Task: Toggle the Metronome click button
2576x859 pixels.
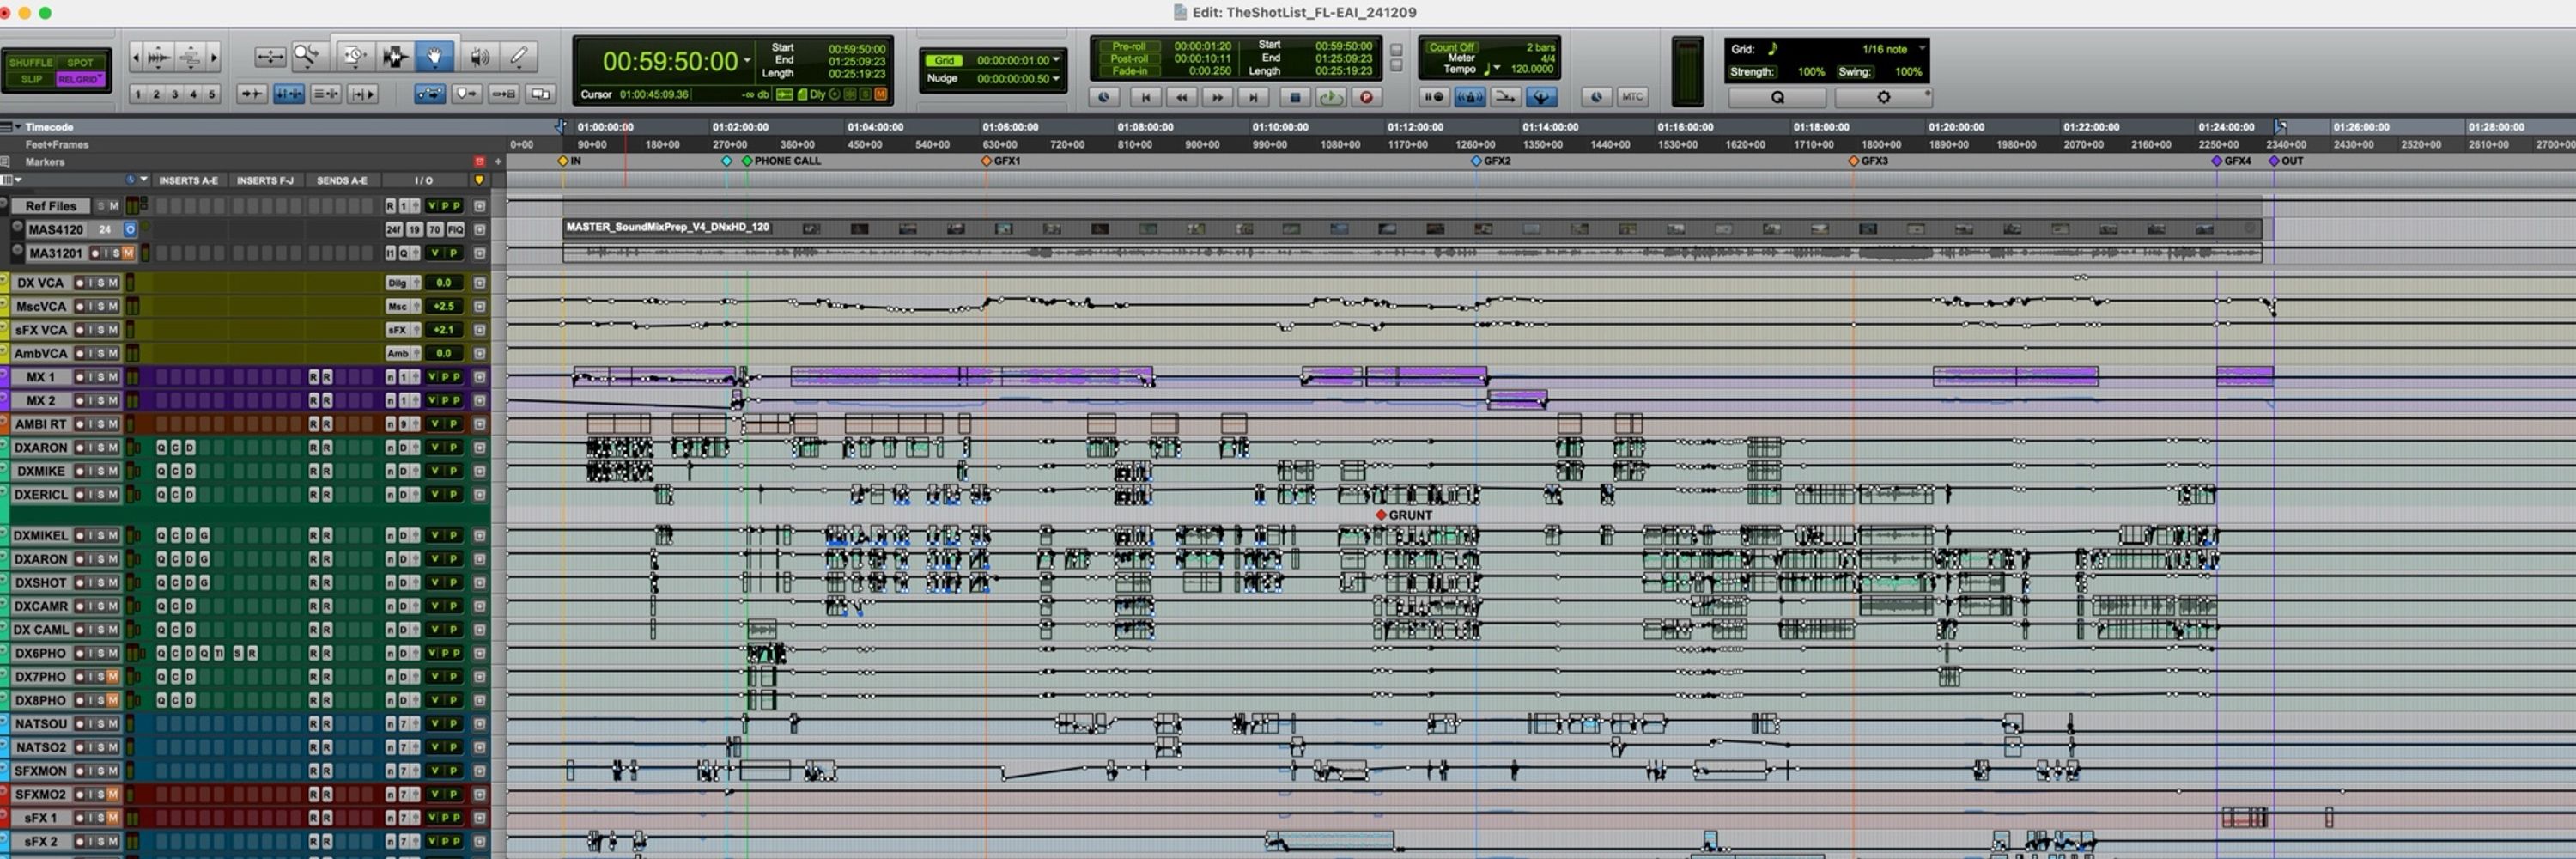Action: tap(1469, 97)
